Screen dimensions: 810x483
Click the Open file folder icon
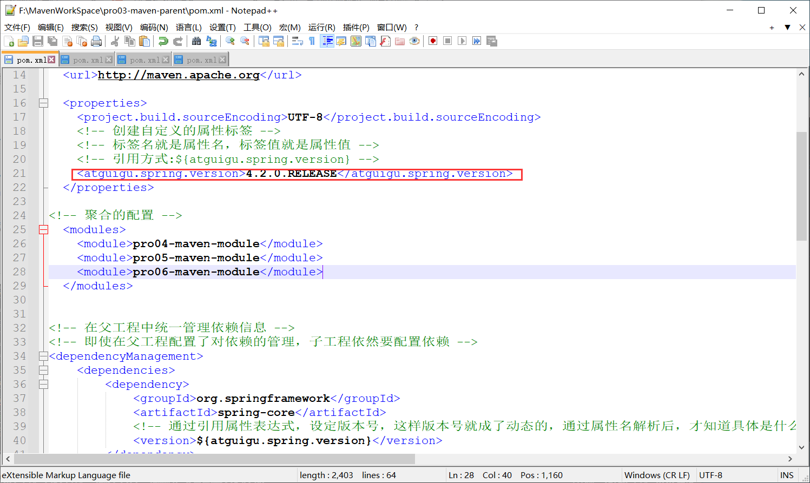coord(23,41)
